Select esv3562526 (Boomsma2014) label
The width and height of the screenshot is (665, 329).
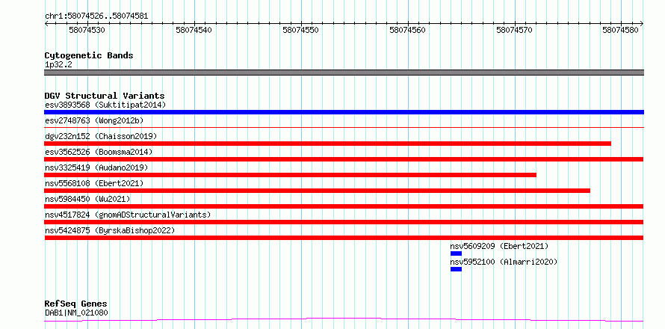pyautogui.click(x=99, y=152)
